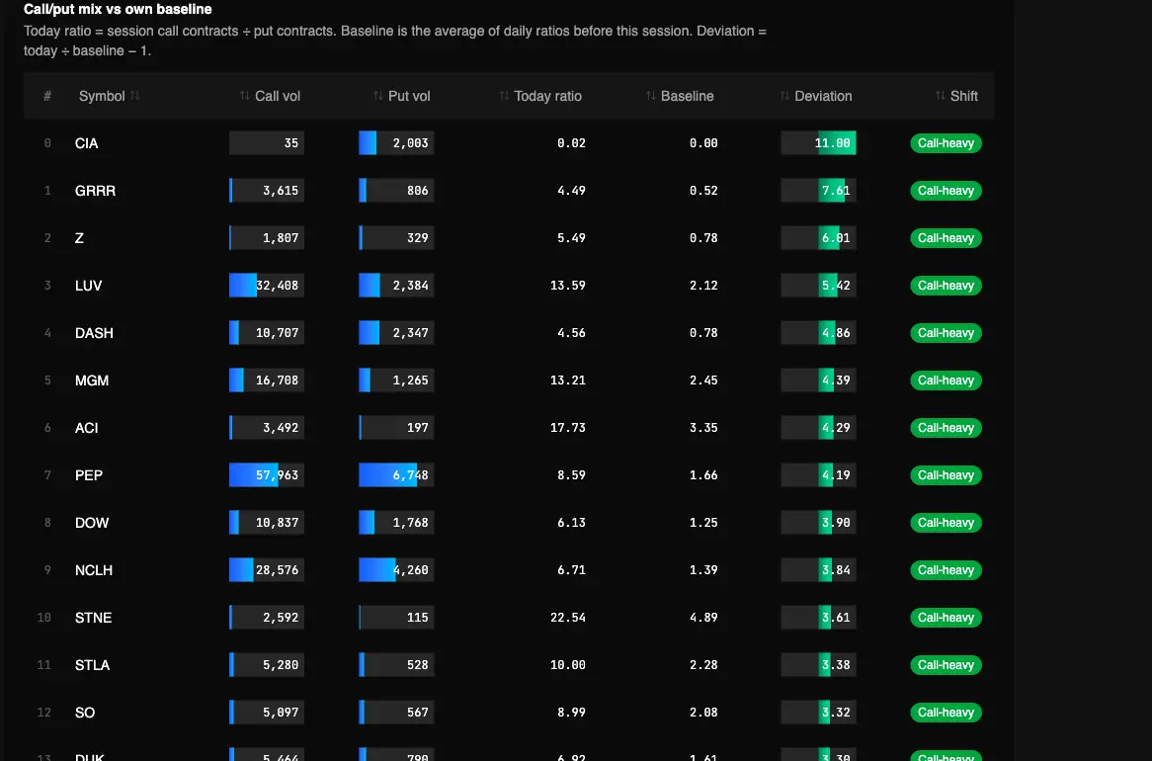Viewport: 1152px width, 761px height.
Task: Click the CIA deviation bar 11.00
Action: pyautogui.click(x=818, y=143)
